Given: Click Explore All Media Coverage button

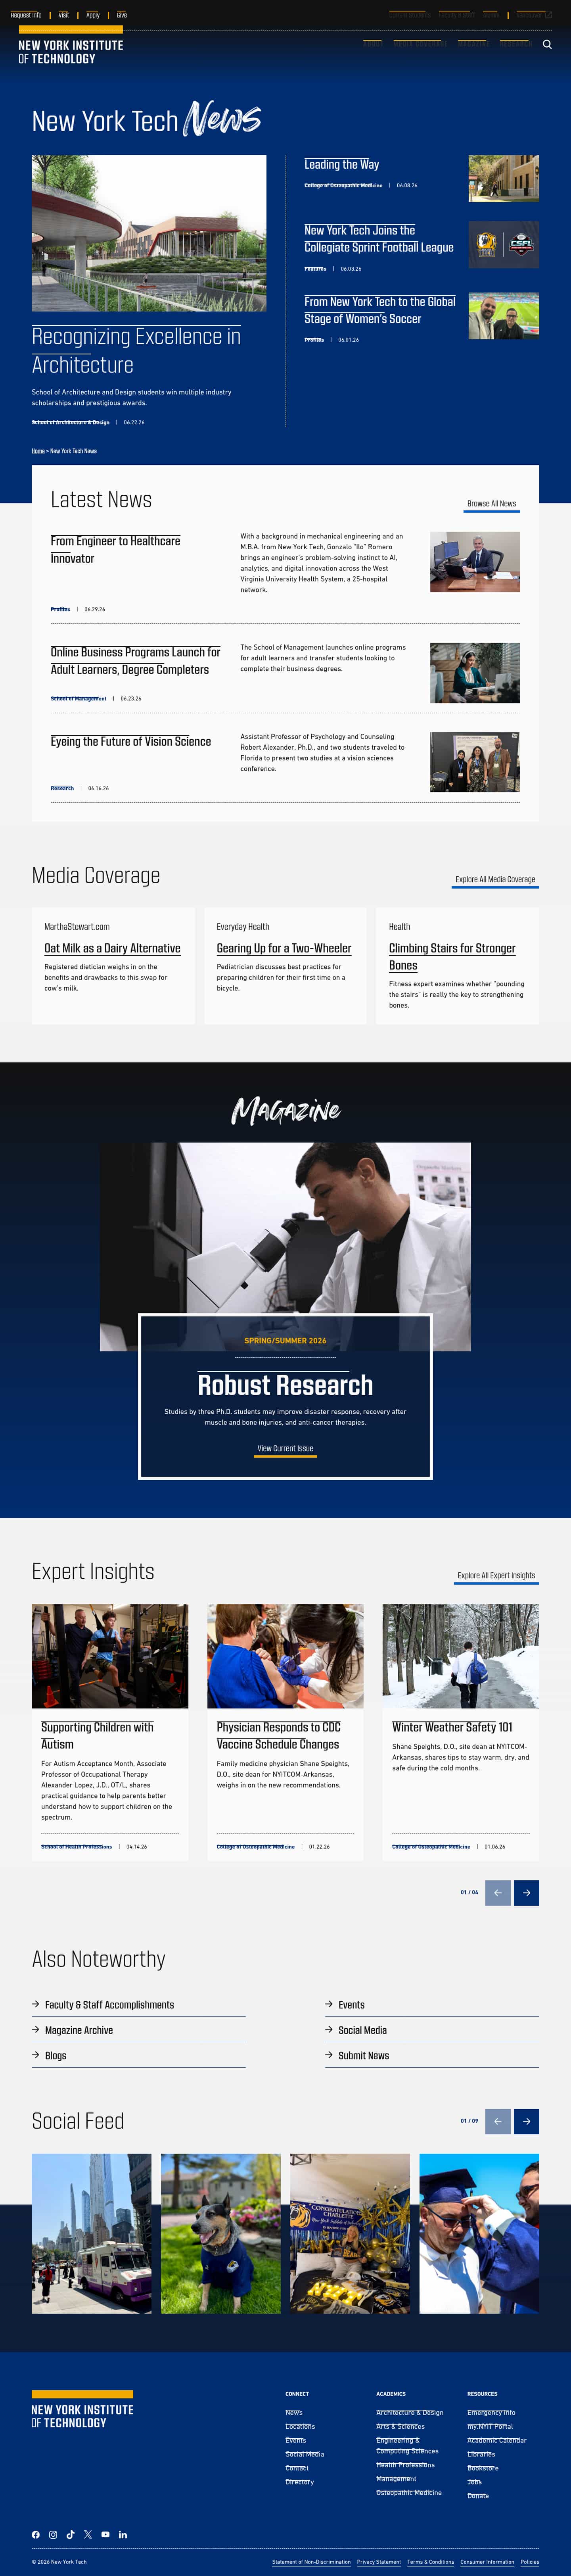Looking at the screenshot, I should pyautogui.click(x=495, y=880).
